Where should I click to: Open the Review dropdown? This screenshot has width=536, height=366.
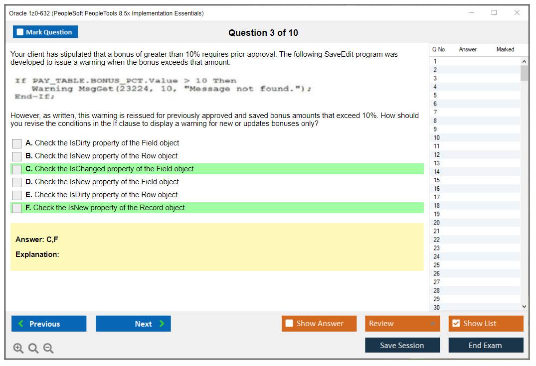pyautogui.click(x=402, y=323)
